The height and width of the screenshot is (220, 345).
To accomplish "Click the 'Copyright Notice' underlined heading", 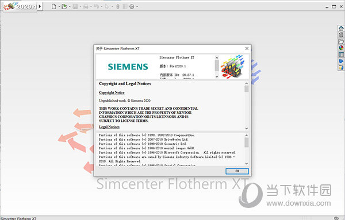I will click(x=112, y=92).
